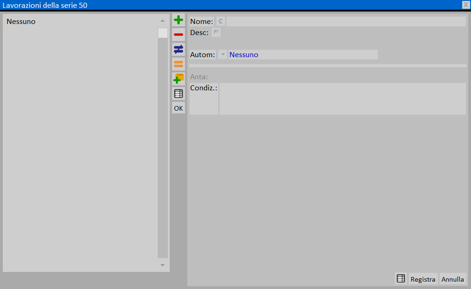Viewport: 471px width, 289px height.
Task: Click the orange equals duplicate icon
Action: click(179, 64)
